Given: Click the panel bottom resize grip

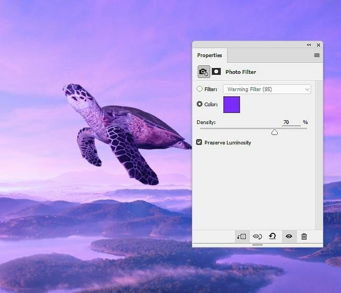Looking at the screenshot, I should pyautogui.click(x=257, y=245).
